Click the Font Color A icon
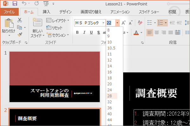This screenshot has height=126, width=190. [136, 32]
